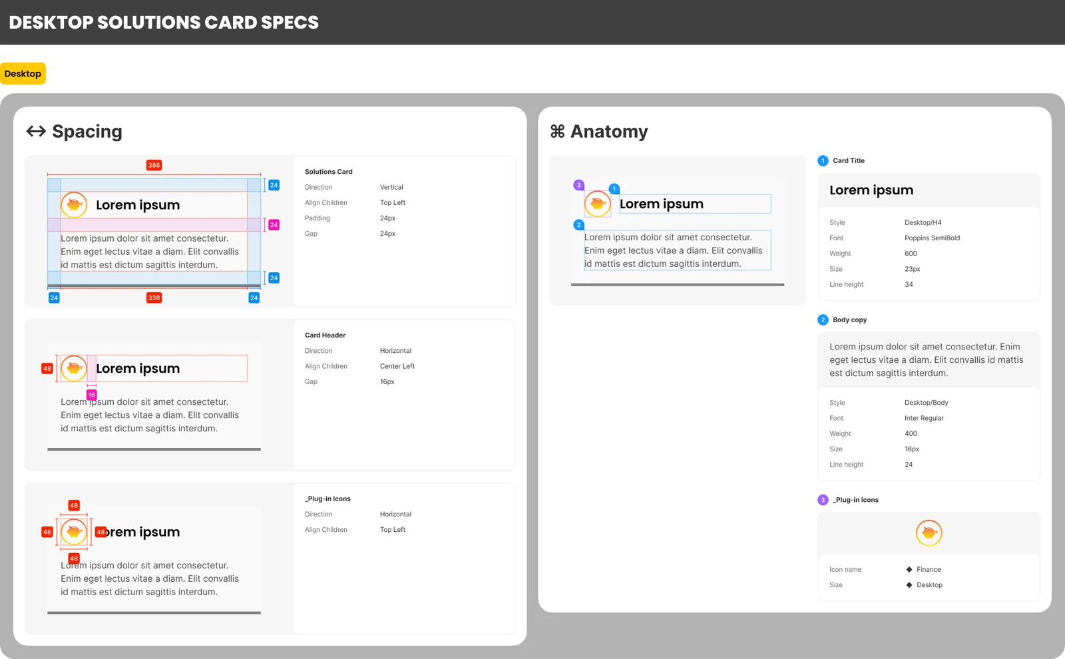Click the diamond icon next to Desktop size value
This screenshot has width=1065, height=659.
coord(909,585)
